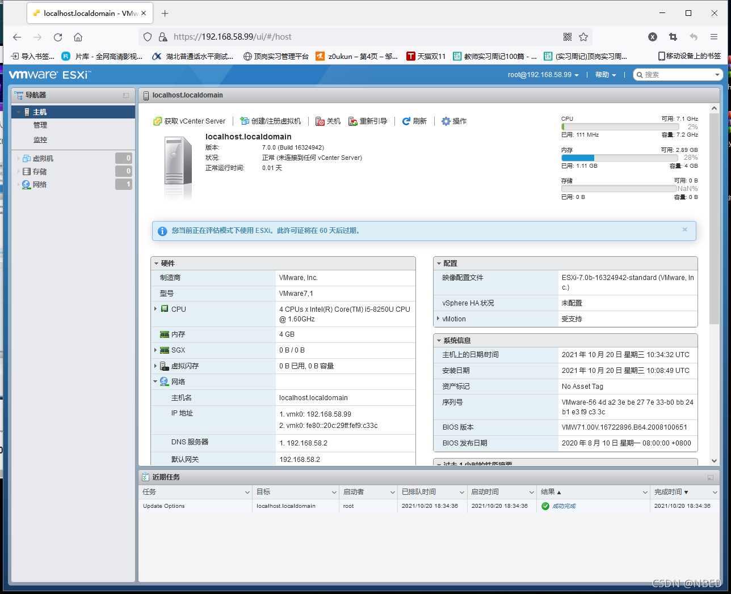Click the 刷新 refresh button
This screenshot has width=731, height=594.
[x=415, y=121]
